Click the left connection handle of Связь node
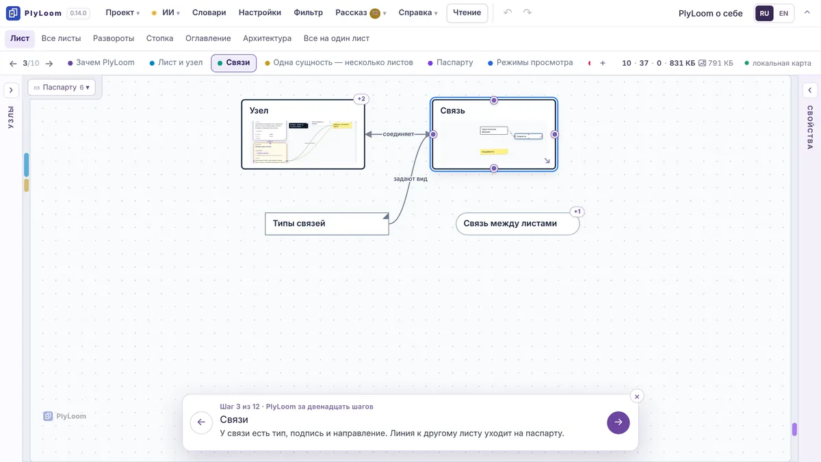The image size is (821, 462). (x=433, y=134)
